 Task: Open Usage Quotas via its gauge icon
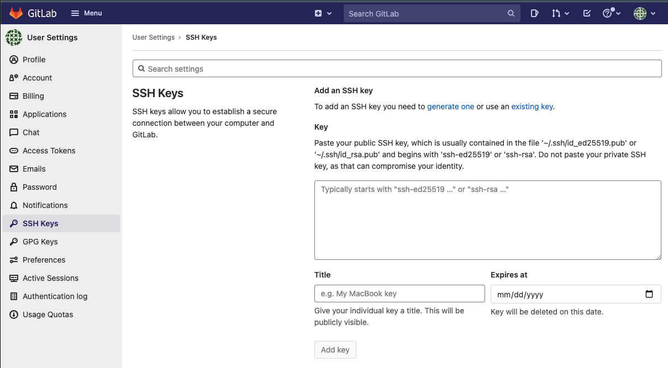(x=14, y=314)
